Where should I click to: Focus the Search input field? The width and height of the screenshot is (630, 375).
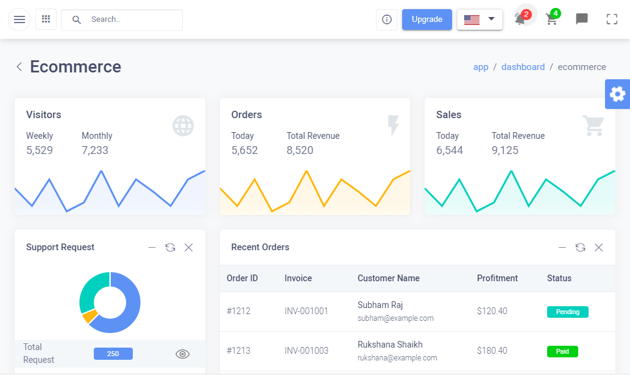pyautogui.click(x=122, y=19)
